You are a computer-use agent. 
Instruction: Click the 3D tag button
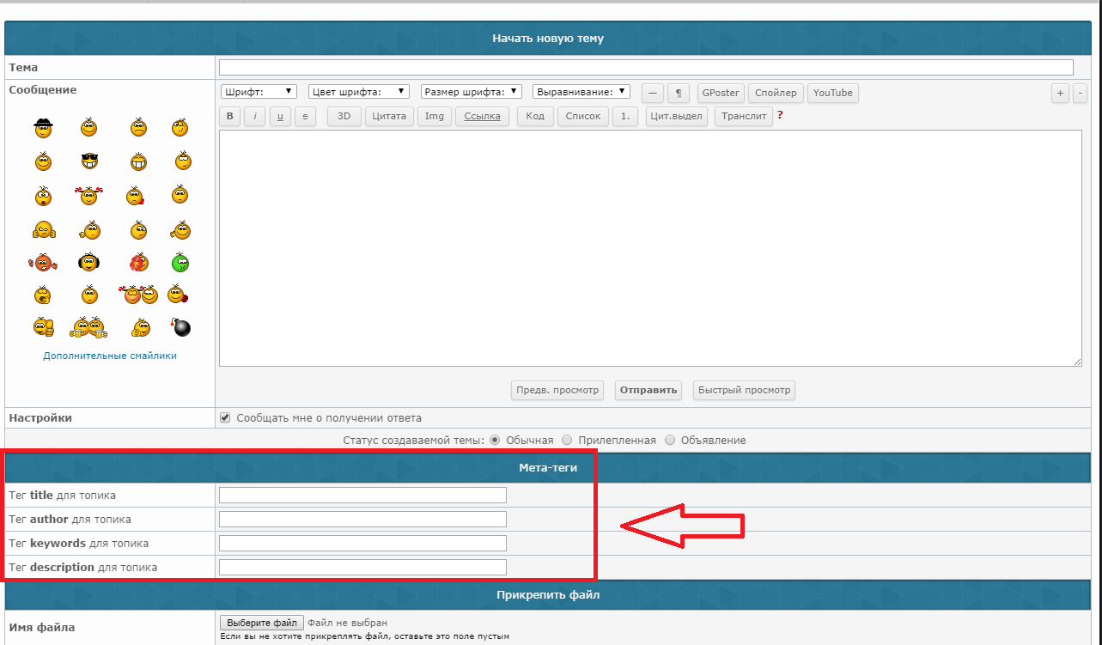[x=344, y=117]
